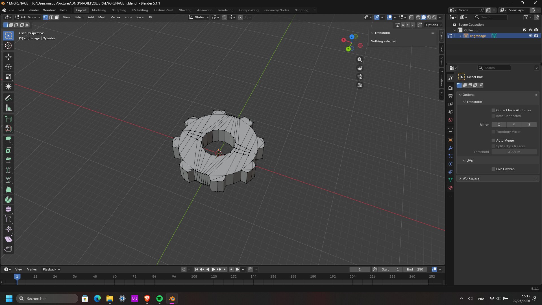This screenshot has width=542, height=305.
Task: Jump to the last frame
Action: pyautogui.click(x=225, y=269)
